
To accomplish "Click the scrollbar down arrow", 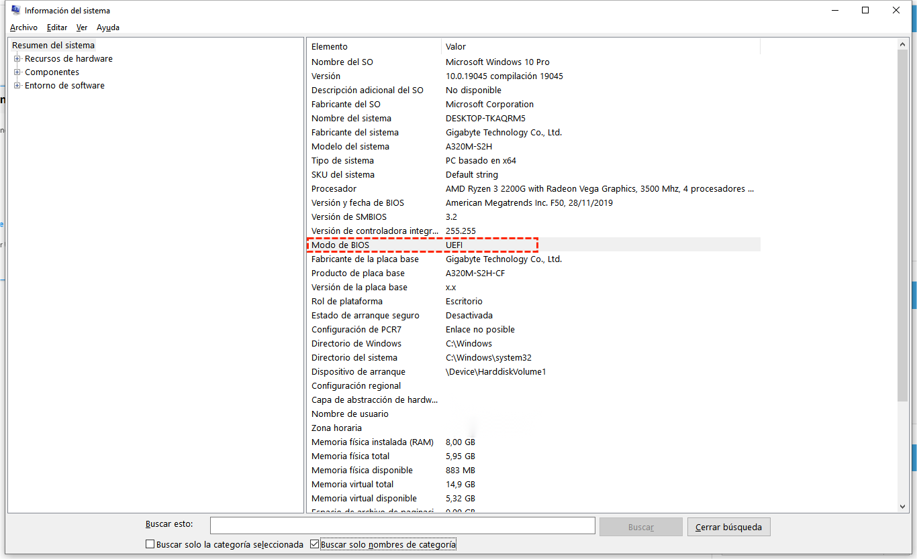I will 902,507.
